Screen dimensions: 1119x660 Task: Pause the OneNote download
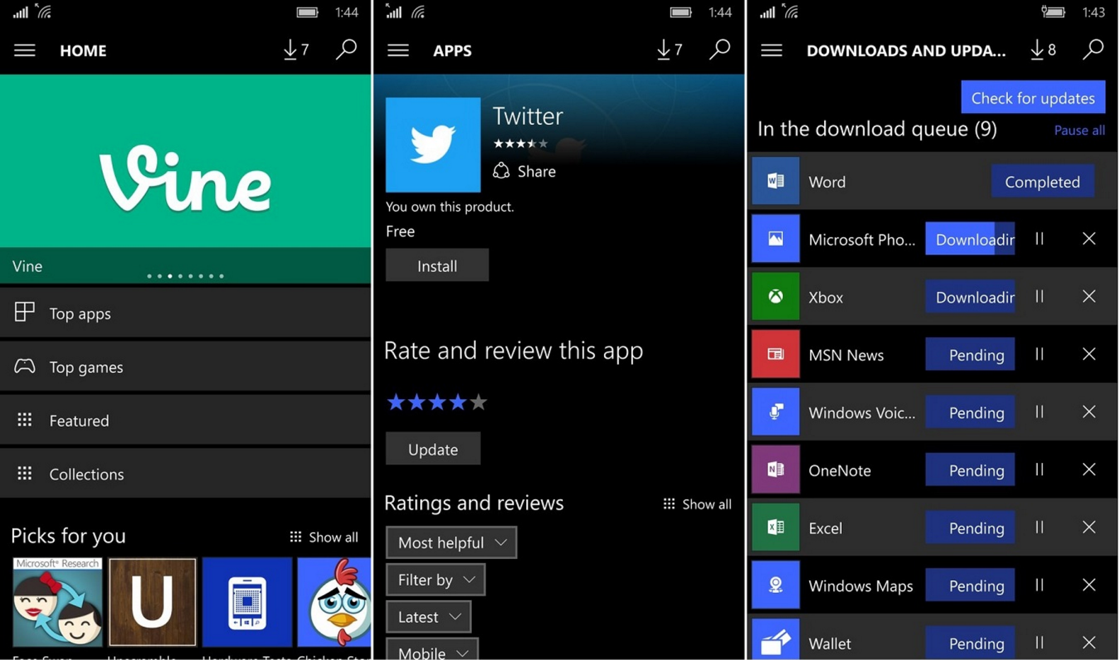point(1039,470)
